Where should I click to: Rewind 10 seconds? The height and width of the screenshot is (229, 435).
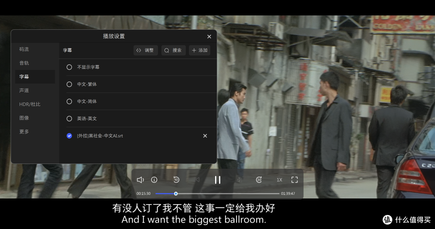[176, 180]
